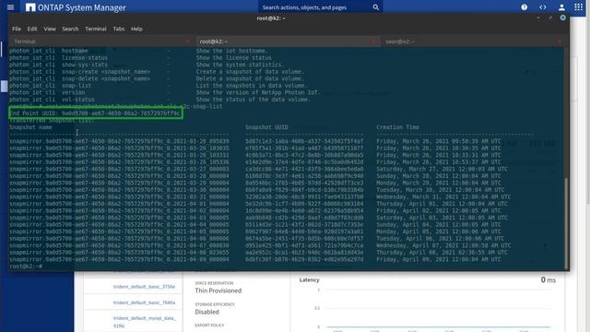Click the Latency chart label
This screenshot has height=332, width=590.
click(310, 280)
